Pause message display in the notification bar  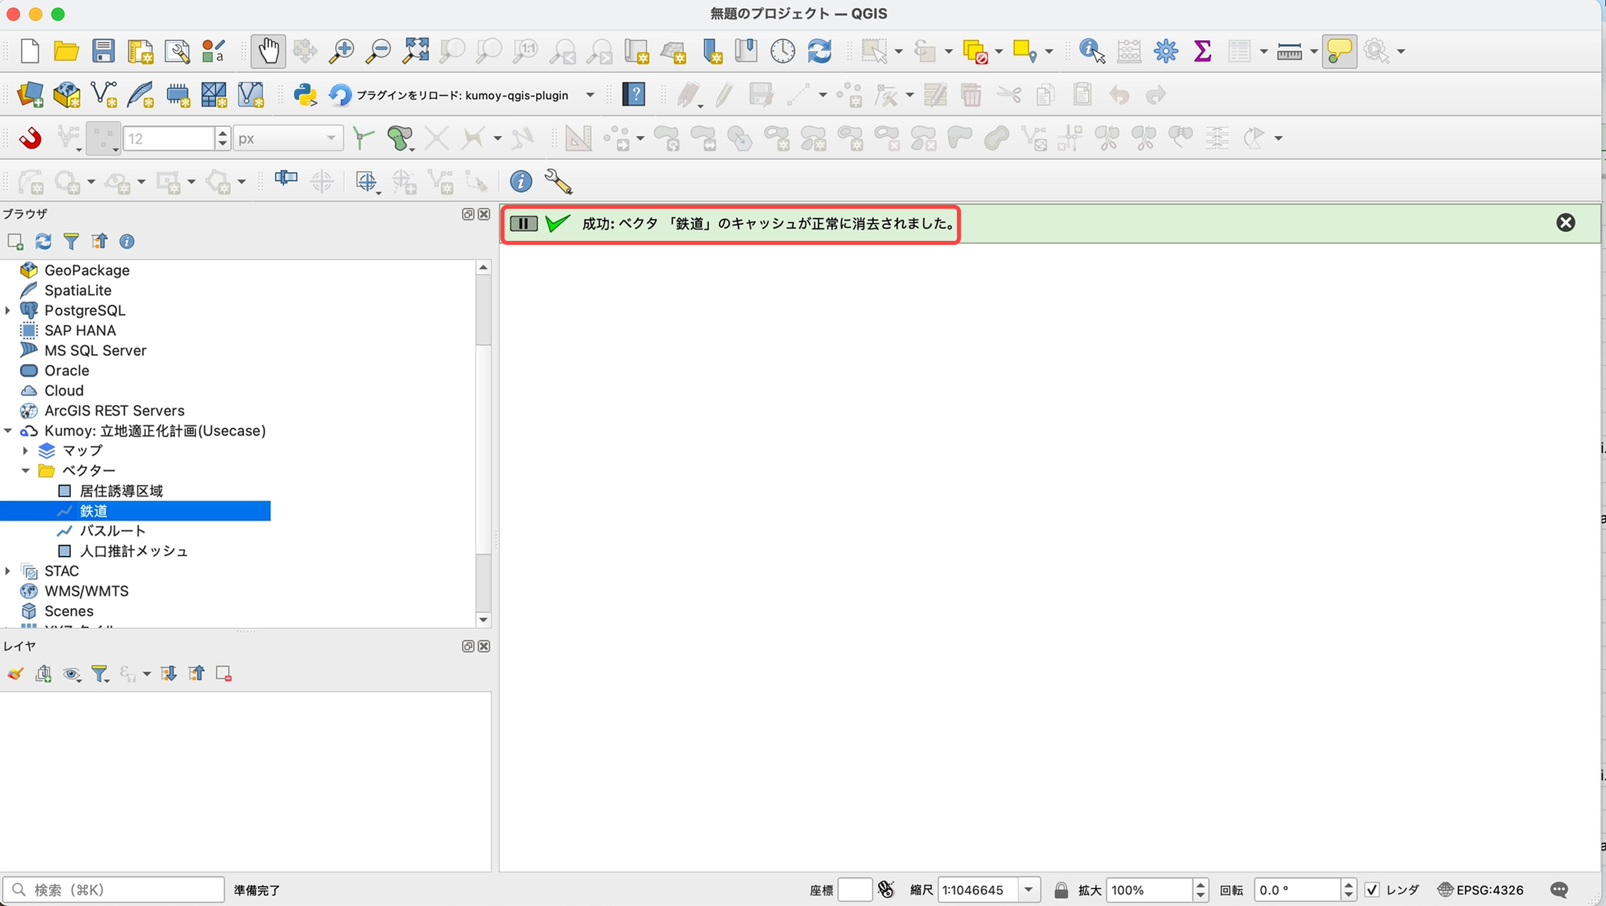(523, 223)
